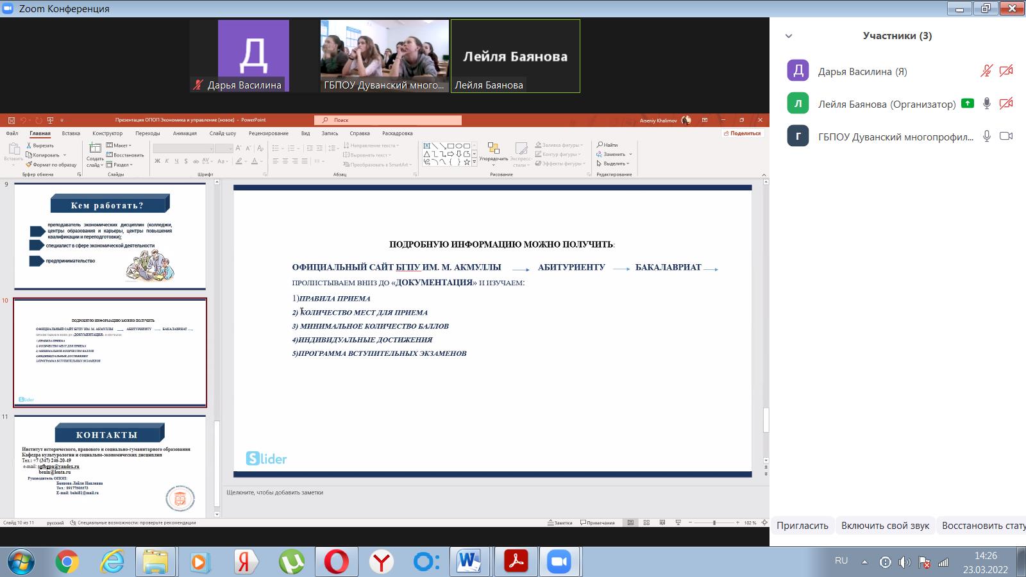Launch Google Chrome from the taskbar

point(67,562)
